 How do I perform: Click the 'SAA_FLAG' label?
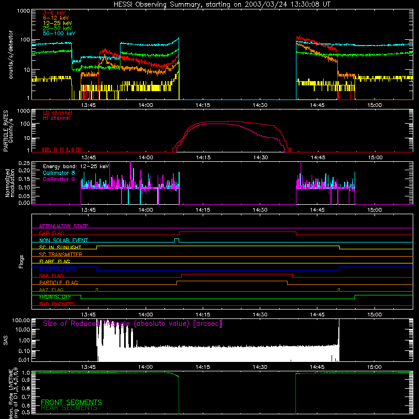click(51, 275)
